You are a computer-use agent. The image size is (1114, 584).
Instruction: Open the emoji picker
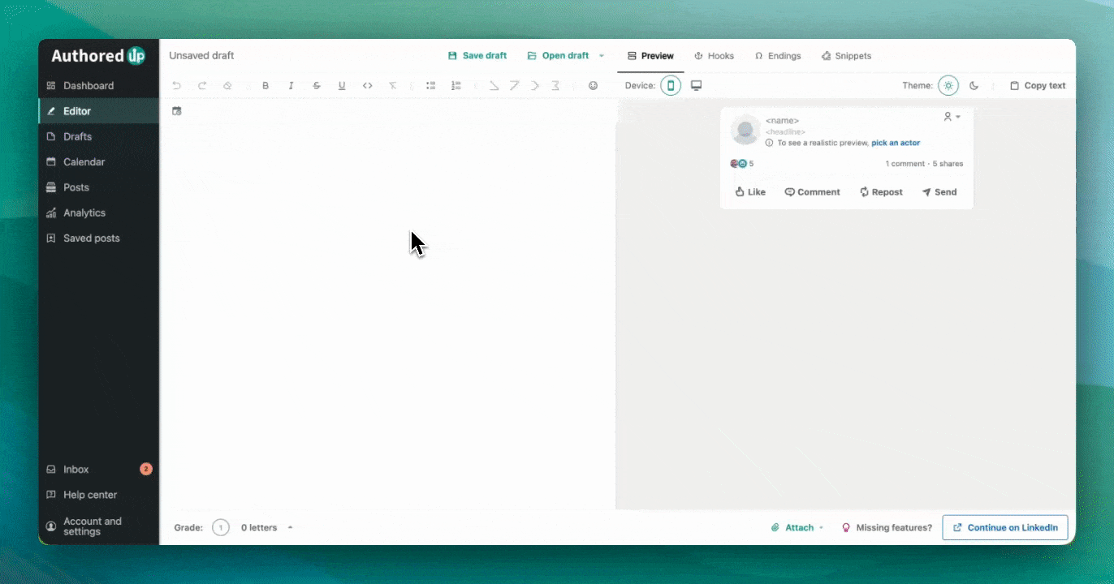594,86
